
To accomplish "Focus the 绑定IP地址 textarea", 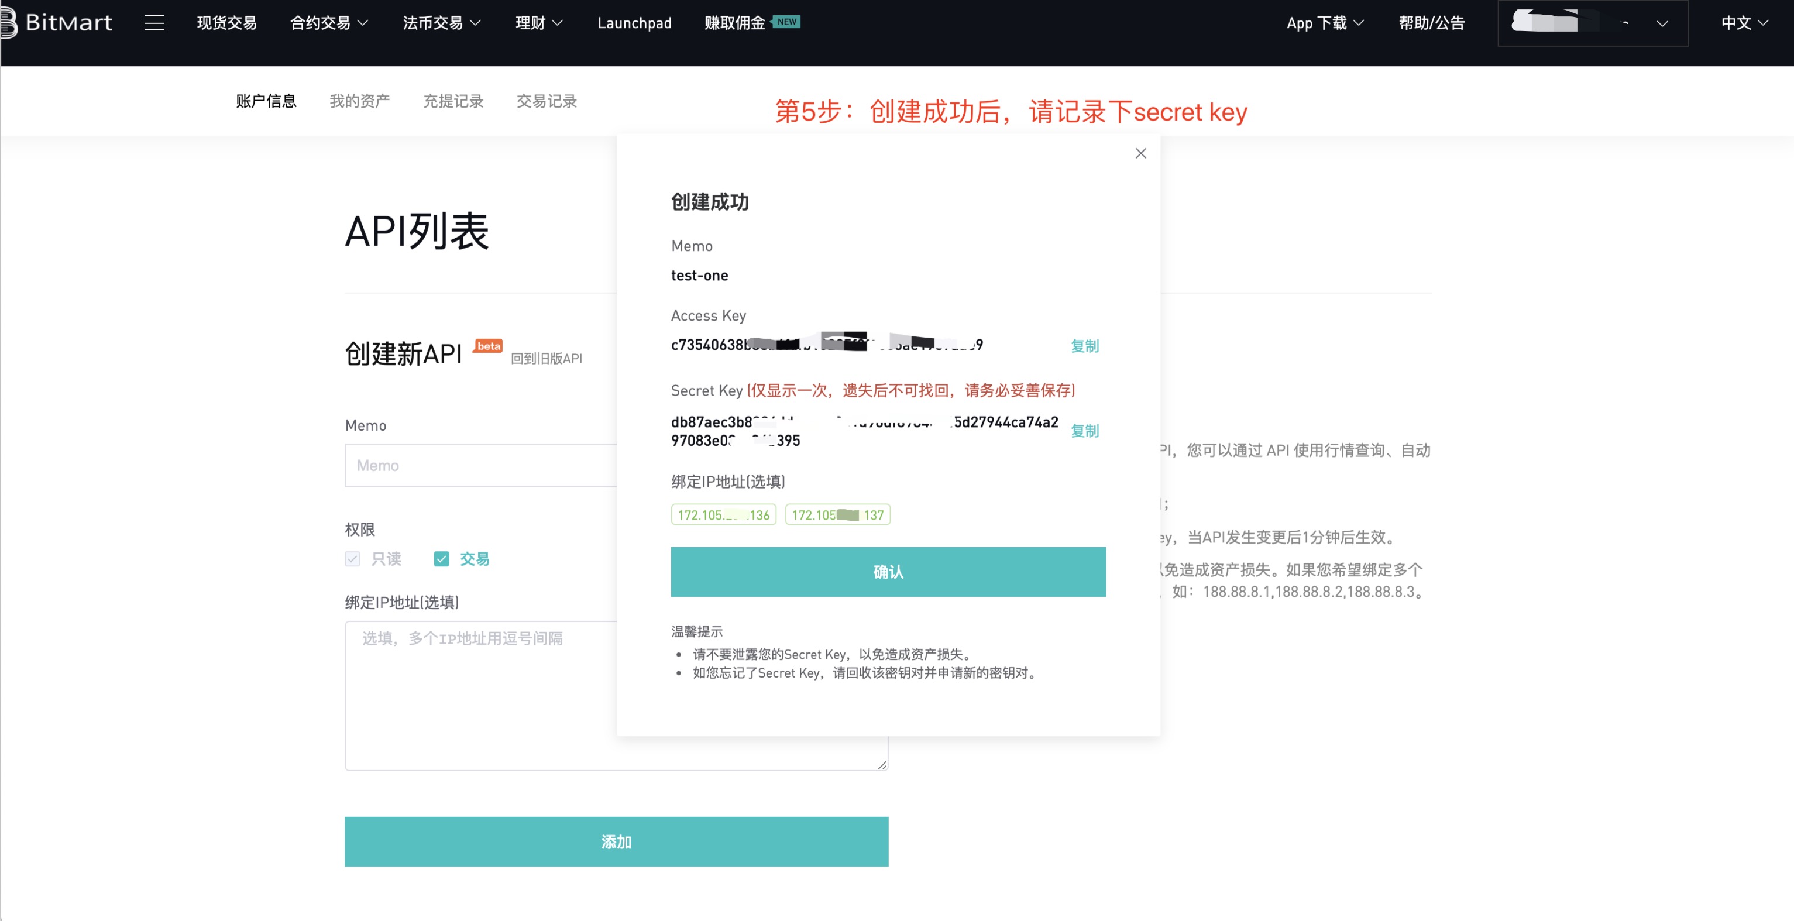I will pos(616,695).
